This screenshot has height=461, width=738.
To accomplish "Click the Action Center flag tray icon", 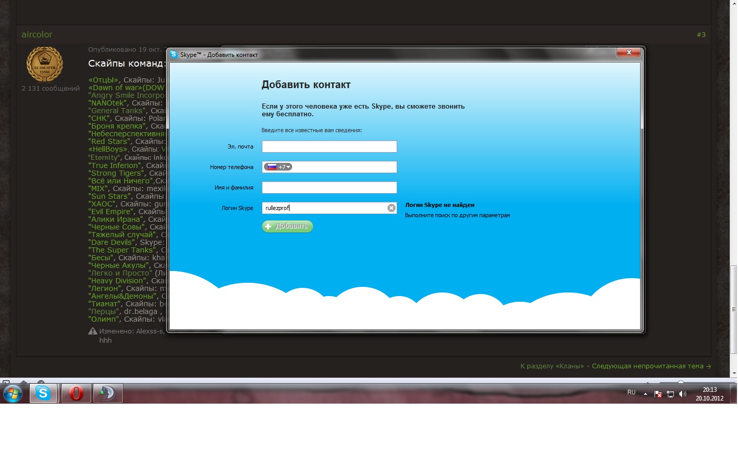I will click(658, 394).
